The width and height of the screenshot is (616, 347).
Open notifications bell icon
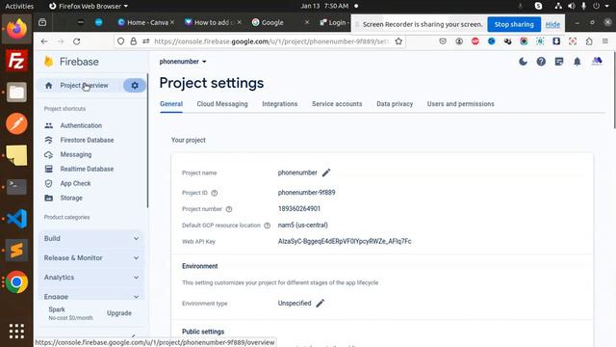click(x=577, y=62)
